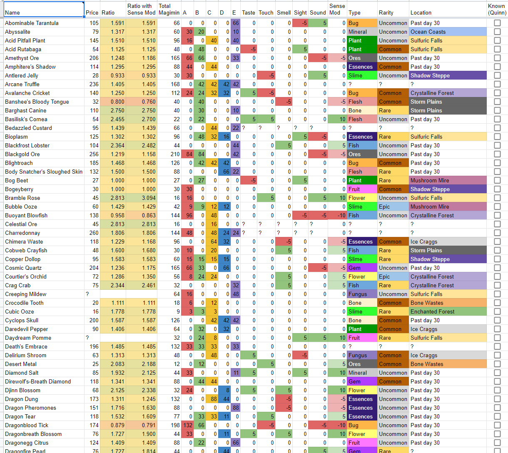Select the Ocean Coasts location cell

(448, 32)
